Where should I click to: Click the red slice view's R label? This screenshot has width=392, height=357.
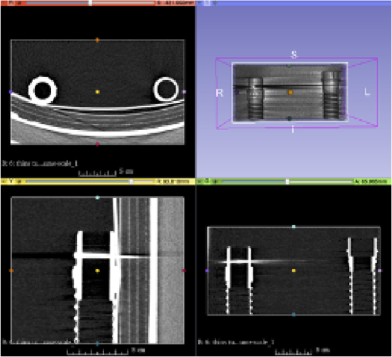(11, 3)
